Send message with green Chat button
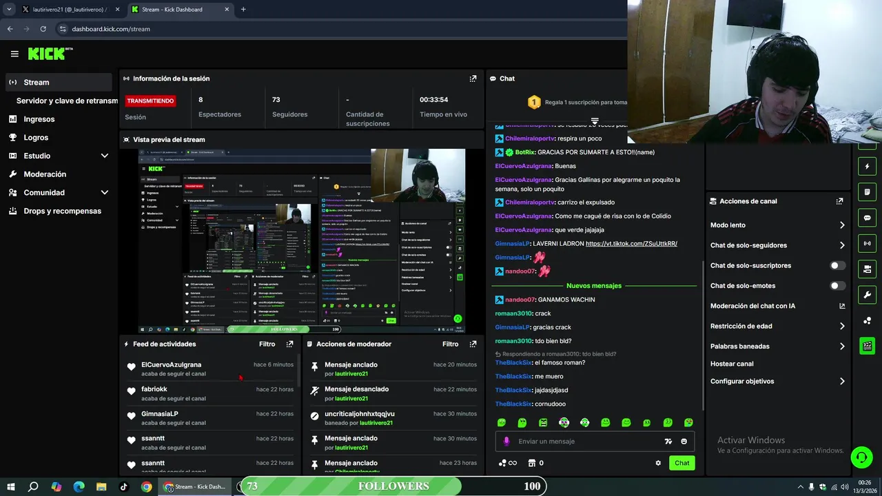 (681, 463)
